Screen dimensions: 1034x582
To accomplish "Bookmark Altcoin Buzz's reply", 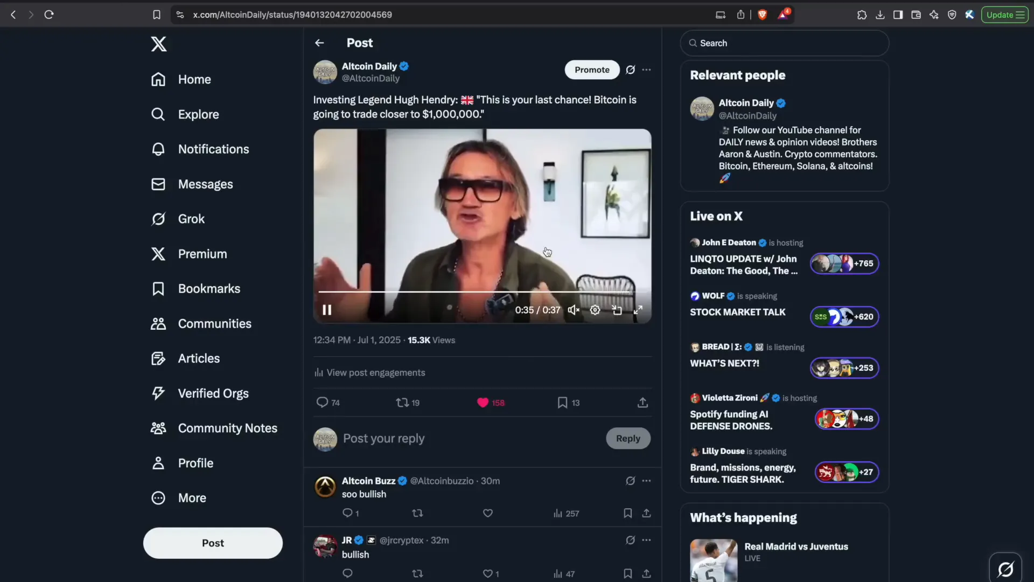I will coord(627,513).
